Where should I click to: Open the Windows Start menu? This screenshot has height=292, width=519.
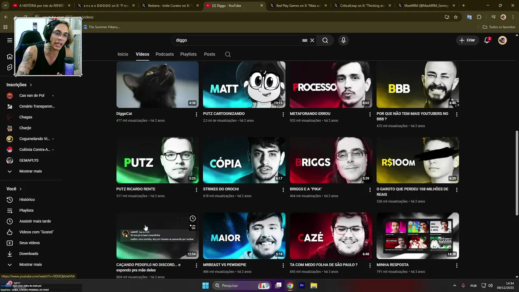[206, 286]
